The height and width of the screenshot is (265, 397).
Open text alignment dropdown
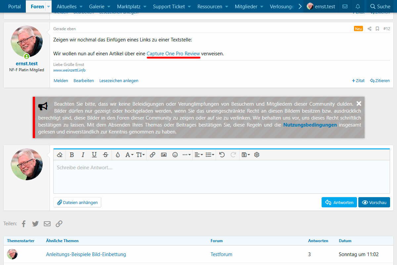[x=198, y=155]
